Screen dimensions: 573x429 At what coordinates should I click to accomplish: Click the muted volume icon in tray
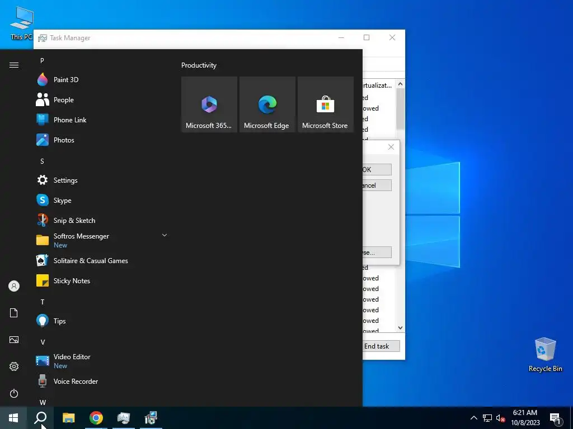500,418
